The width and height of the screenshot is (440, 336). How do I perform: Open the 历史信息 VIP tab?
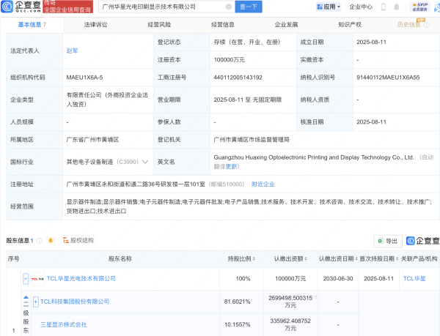[409, 25]
